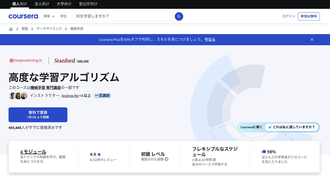Image resolution: width=330 pixels, height=176 pixels.
Task: Click the info icon next to 推奨された経験
Action: [x=166, y=159]
